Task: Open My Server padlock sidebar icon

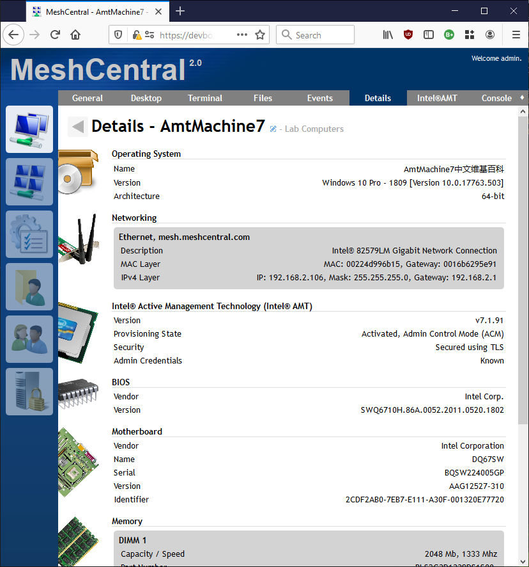Action: [29, 391]
